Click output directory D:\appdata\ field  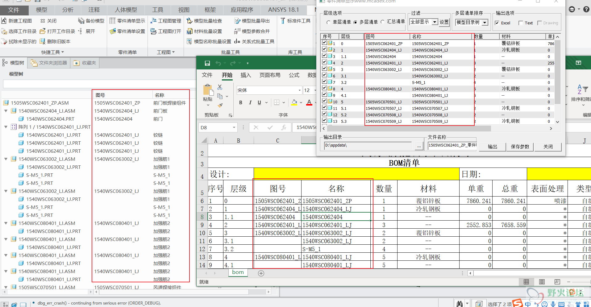coord(368,145)
